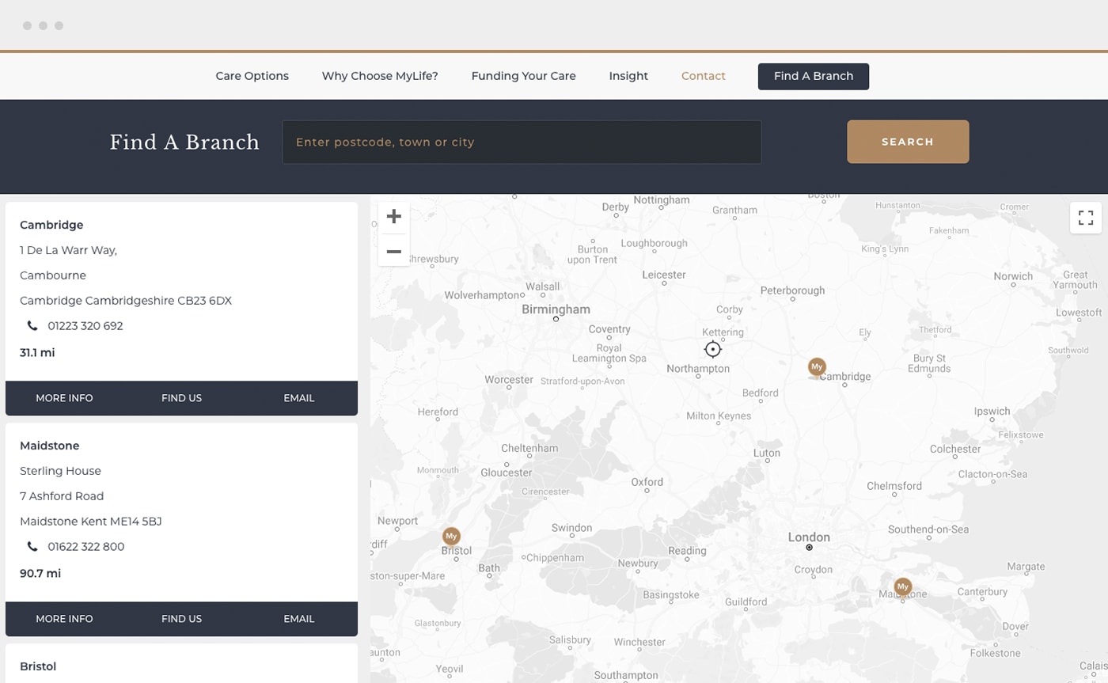
Task: Click the Bristol branch map marker
Action: pyautogui.click(x=451, y=537)
